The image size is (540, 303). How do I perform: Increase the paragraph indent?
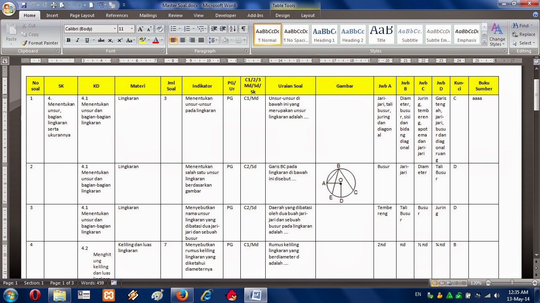pos(223,29)
